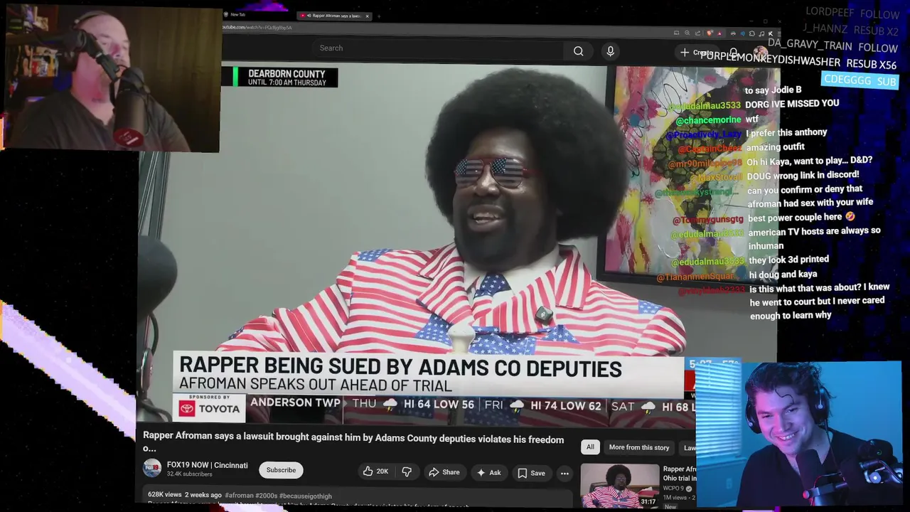Click chat message 'hi doug and kaya'

click(783, 274)
